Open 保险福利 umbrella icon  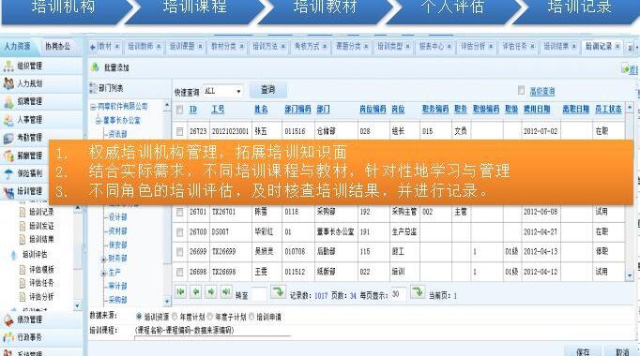coord(8,173)
